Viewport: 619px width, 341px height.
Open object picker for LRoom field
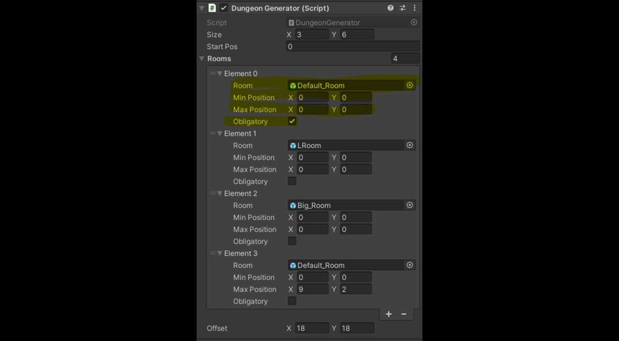pos(410,146)
